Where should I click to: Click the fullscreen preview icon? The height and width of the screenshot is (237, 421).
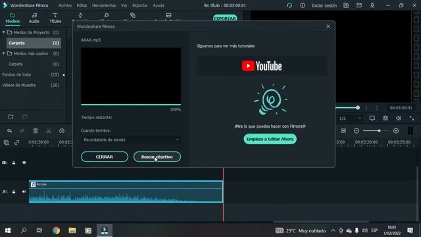pos(412,118)
